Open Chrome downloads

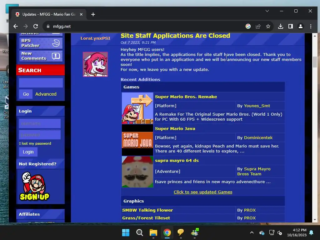(x=281, y=26)
